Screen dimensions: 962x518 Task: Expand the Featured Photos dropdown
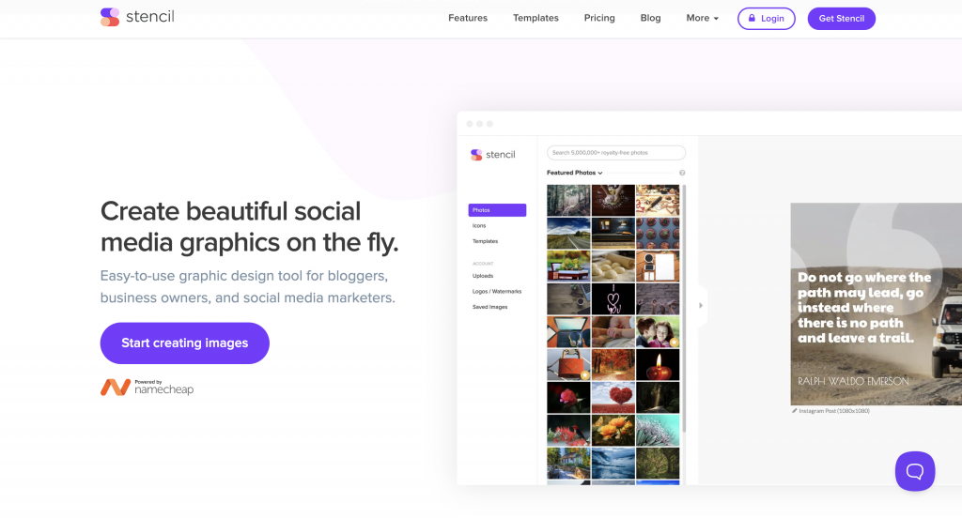click(x=575, y=173)
